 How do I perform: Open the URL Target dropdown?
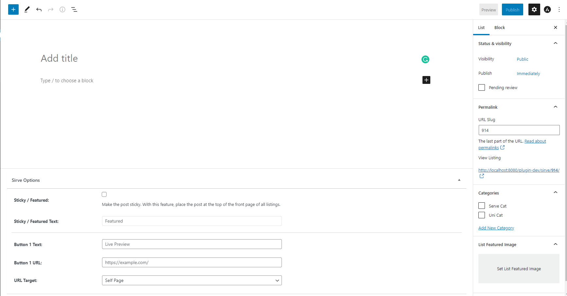(x=192, y=280)
